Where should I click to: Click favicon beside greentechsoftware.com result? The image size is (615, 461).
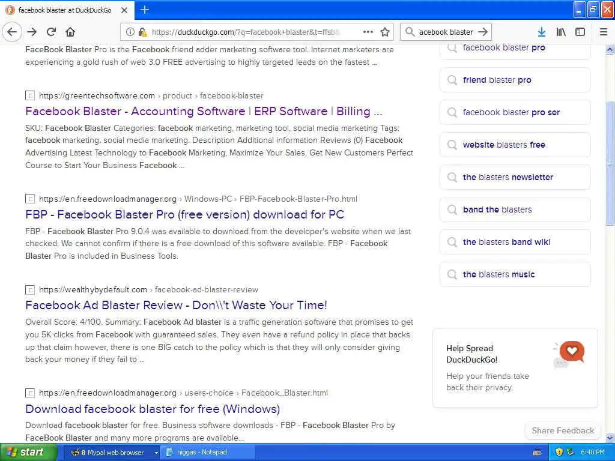coord(30,95)
